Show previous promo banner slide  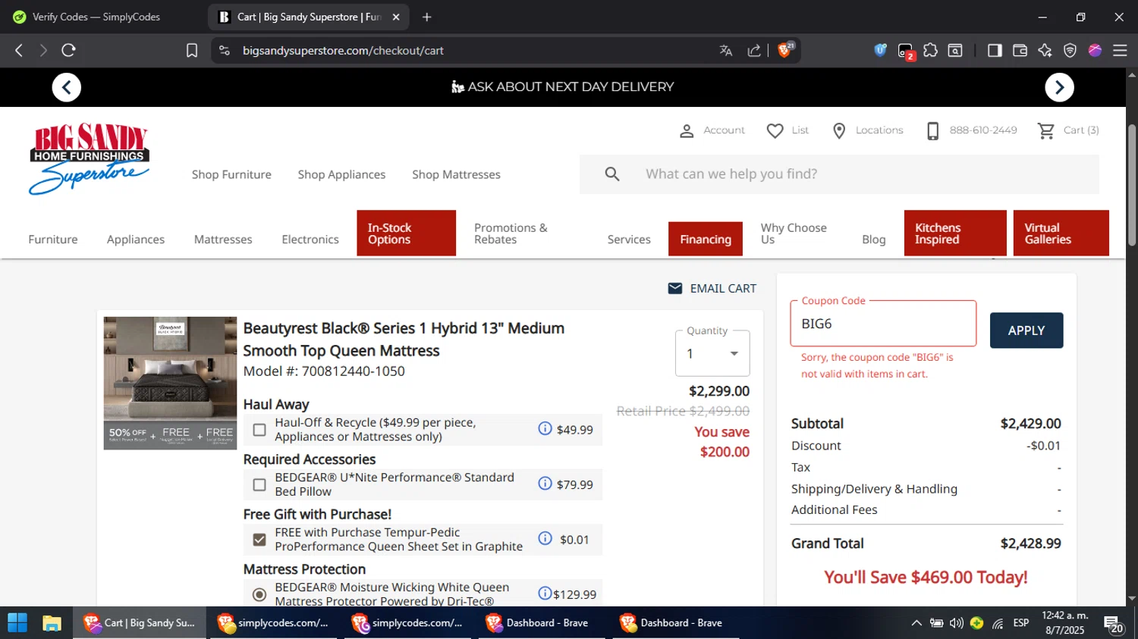[x=67, y=87]
